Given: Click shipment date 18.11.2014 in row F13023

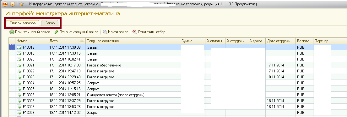Looking at the screenshot, I should point(275,77).
